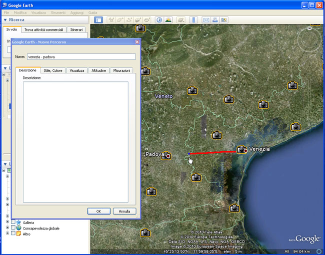Toggle the green root layer checkbox

(9, 170)
